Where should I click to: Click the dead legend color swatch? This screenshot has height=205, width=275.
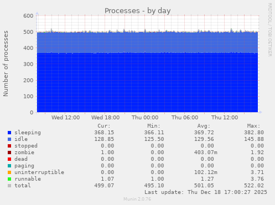pyautogui.click(x=9, y=159)
